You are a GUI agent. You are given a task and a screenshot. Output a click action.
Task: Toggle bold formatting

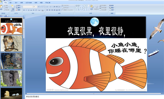pos(24,10)
